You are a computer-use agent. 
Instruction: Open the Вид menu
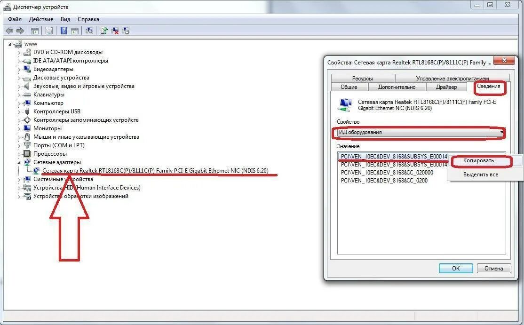[65, 19]
